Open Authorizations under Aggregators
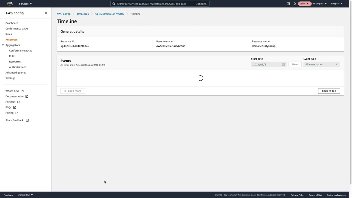 pyautogui.click(x=18, y=67)
